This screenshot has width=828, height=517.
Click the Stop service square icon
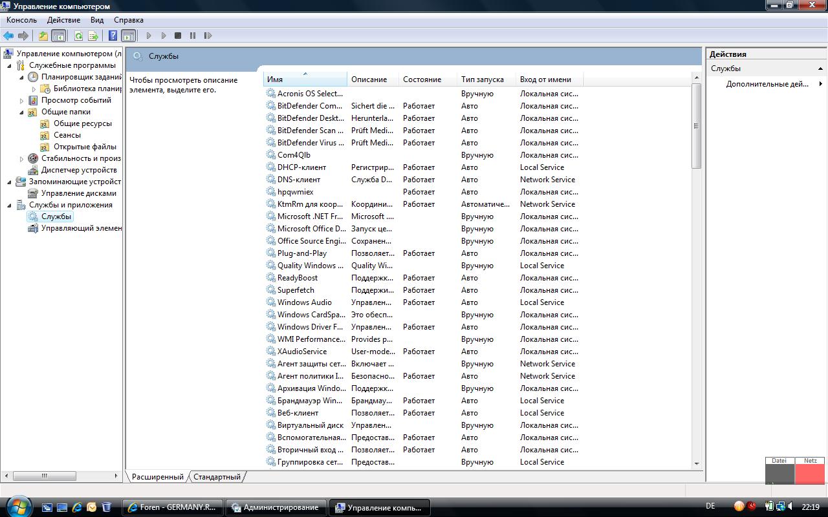click(178, 36)
